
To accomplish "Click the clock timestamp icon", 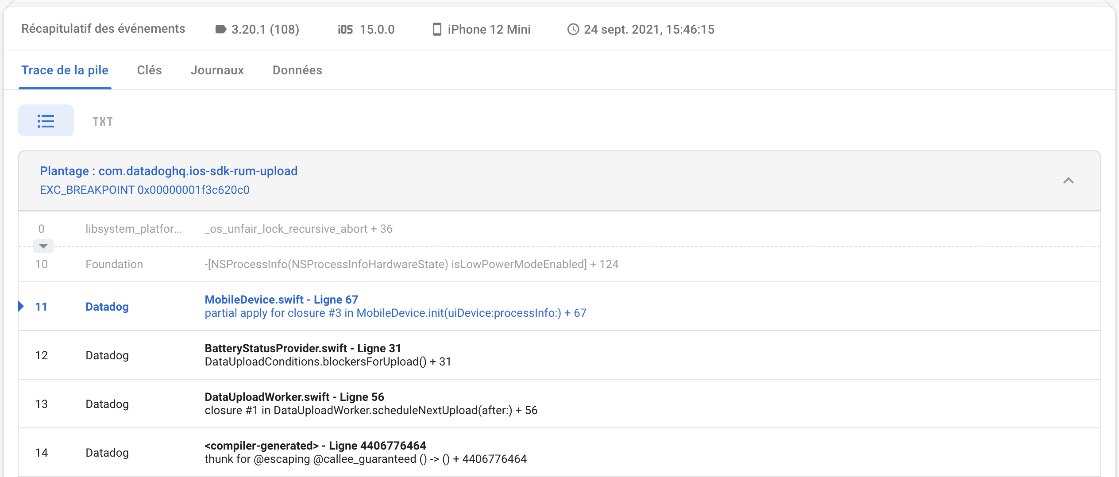I will coord(573,30).
